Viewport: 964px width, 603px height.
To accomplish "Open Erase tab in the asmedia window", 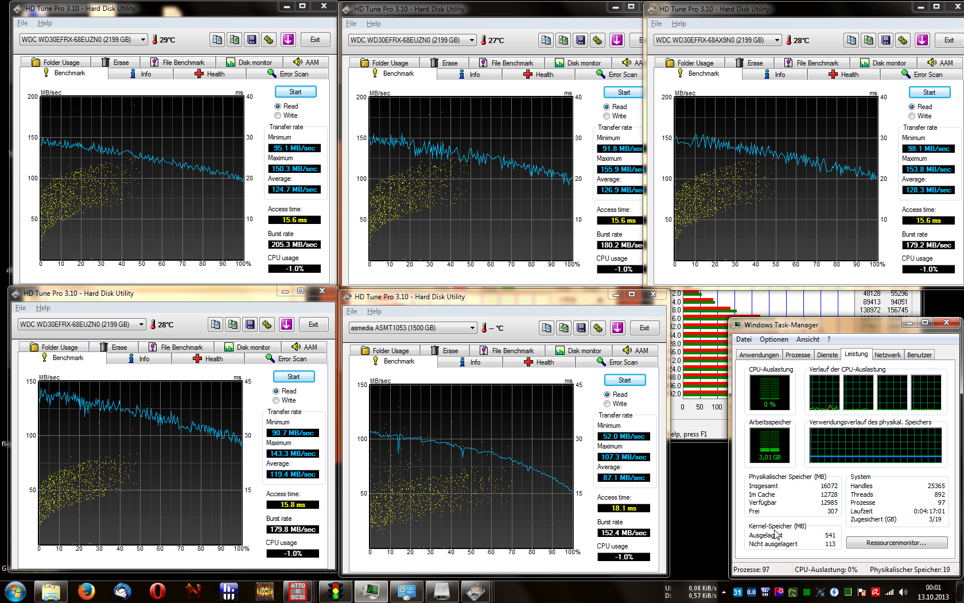I will coord(445,351).
